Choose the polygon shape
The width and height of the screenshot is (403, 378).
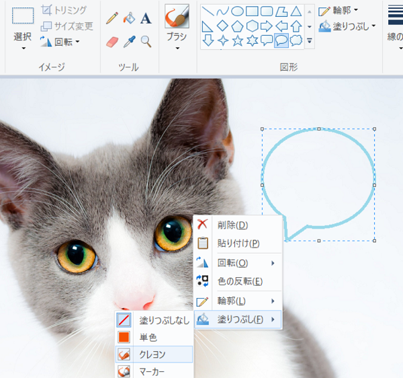(281, 11)
